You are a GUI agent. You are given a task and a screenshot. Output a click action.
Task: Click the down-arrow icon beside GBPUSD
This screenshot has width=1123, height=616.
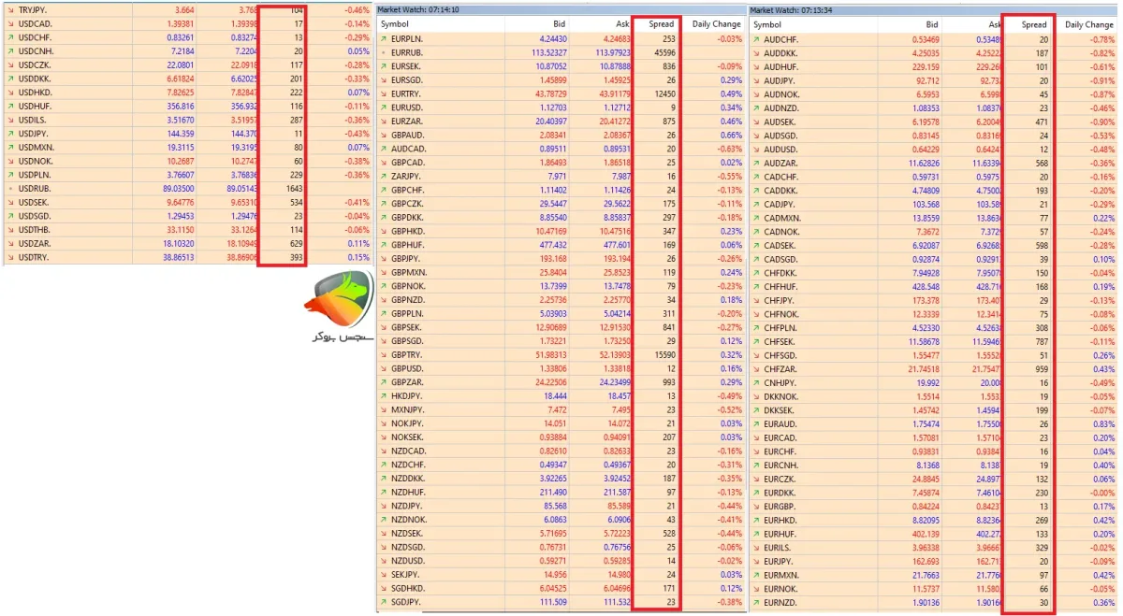383,368
